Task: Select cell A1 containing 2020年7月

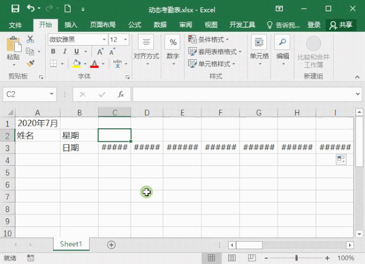Action: click(38, 123)
